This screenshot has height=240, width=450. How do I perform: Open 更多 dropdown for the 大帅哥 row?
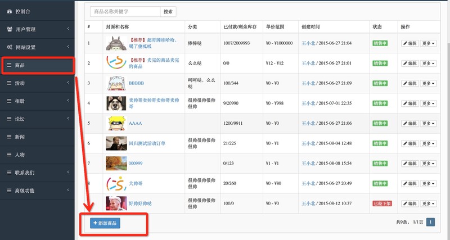tap(429, 183)
